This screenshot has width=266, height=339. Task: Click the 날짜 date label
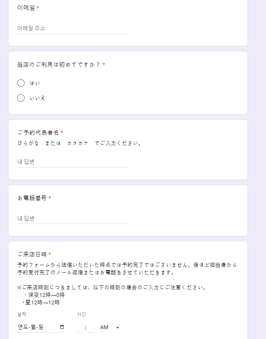pos(22,314)
